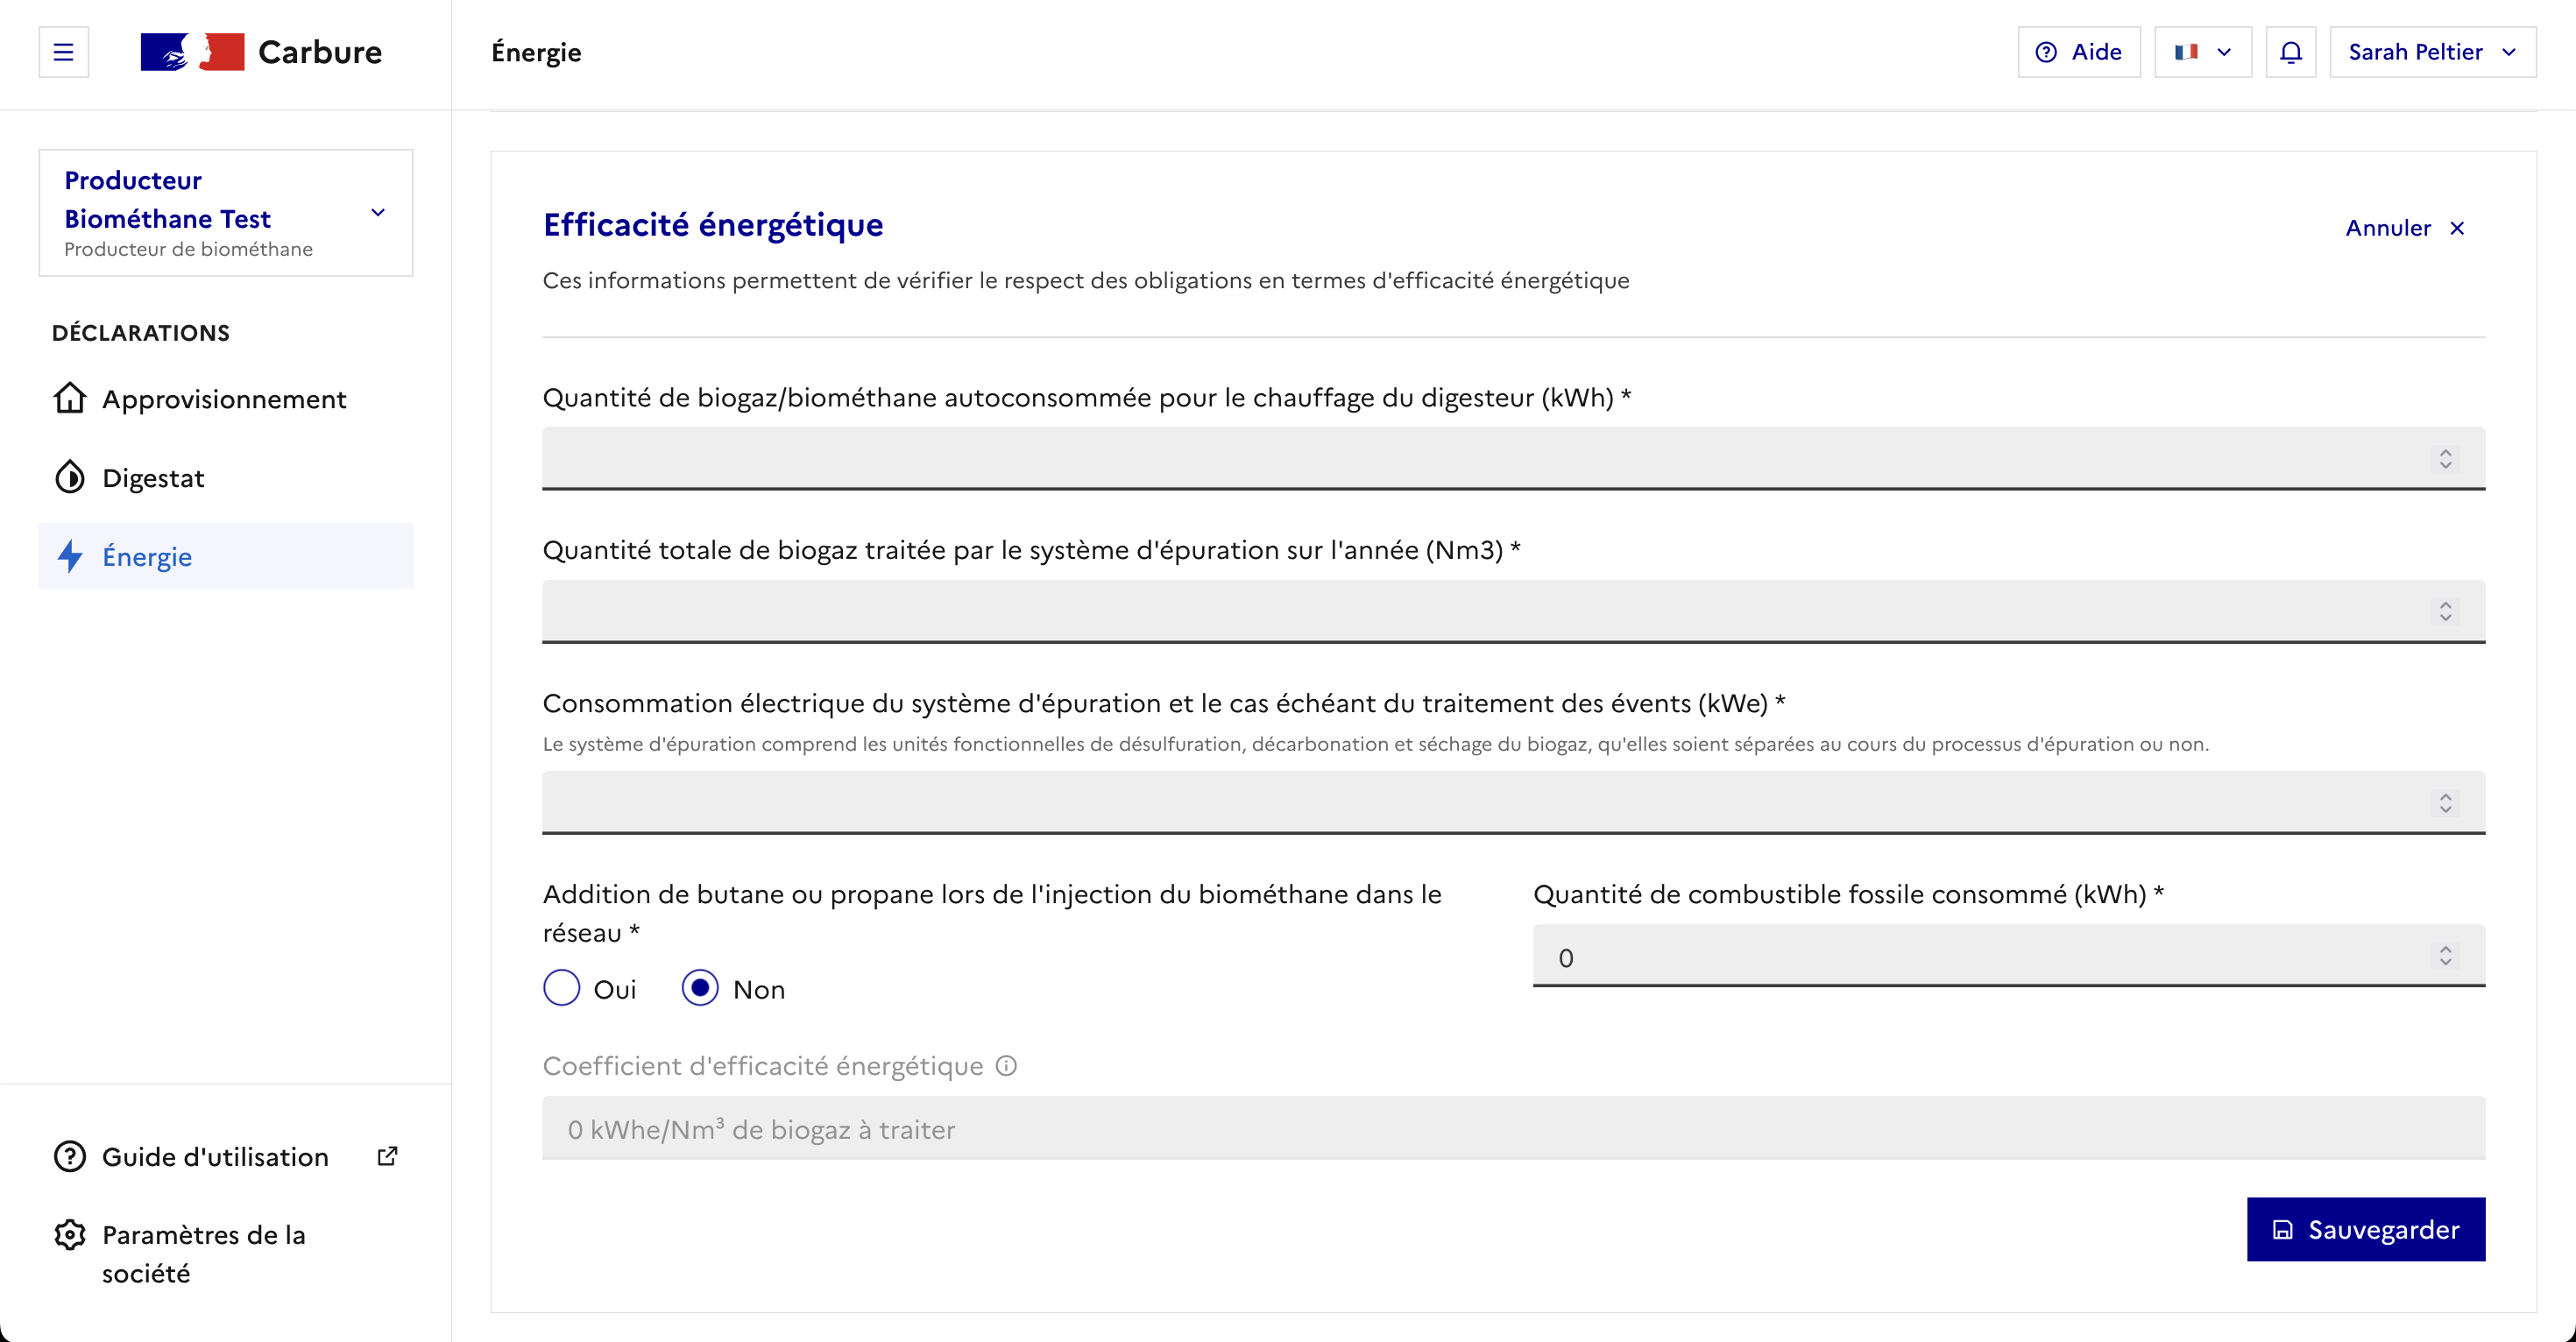Click the house Approvisionnement icon
The image size is (2576, 1342).
coord(70,398)
